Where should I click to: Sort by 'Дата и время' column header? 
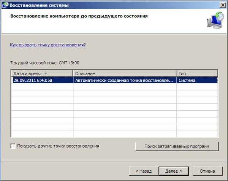coord(42,73)
